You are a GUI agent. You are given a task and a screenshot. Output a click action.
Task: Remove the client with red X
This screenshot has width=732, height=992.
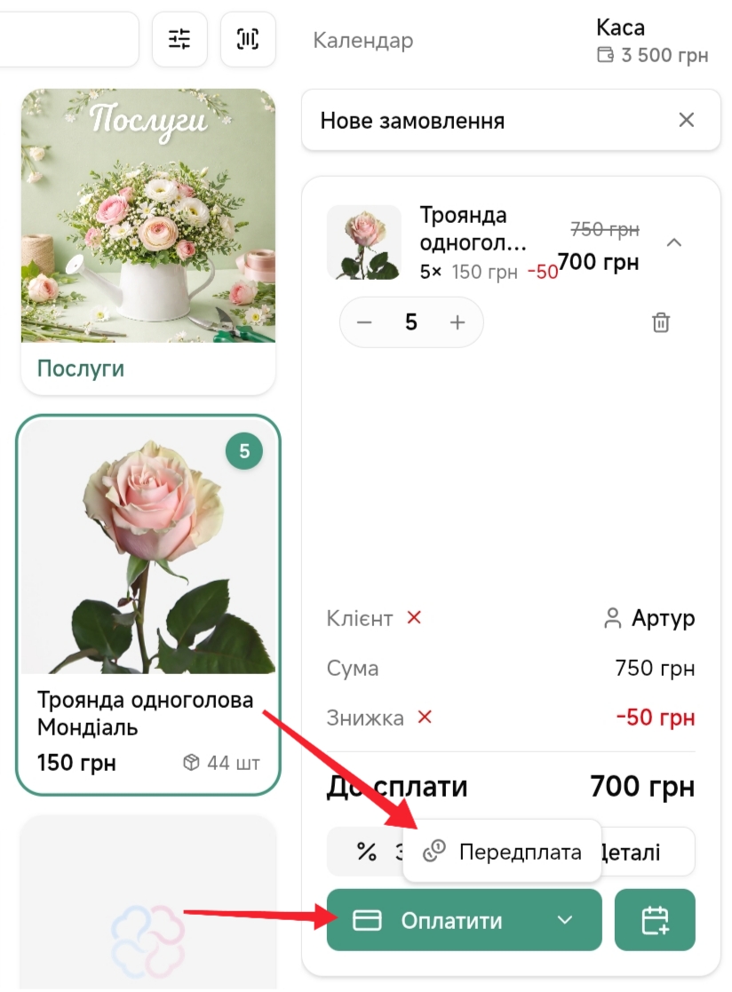pos(414,617)
